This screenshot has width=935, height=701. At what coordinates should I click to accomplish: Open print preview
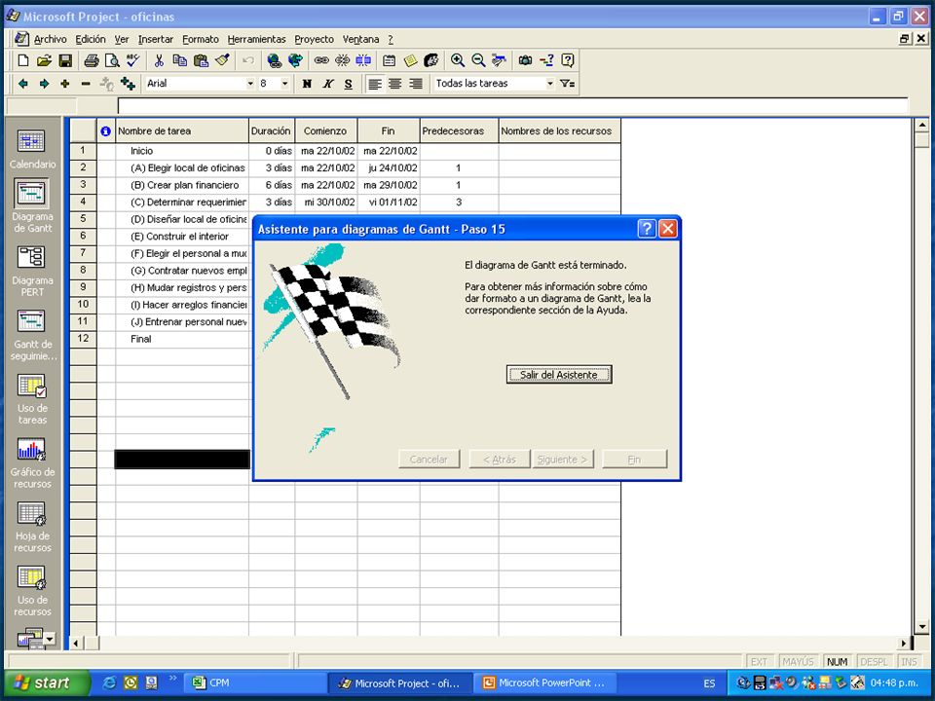point(111,60)
